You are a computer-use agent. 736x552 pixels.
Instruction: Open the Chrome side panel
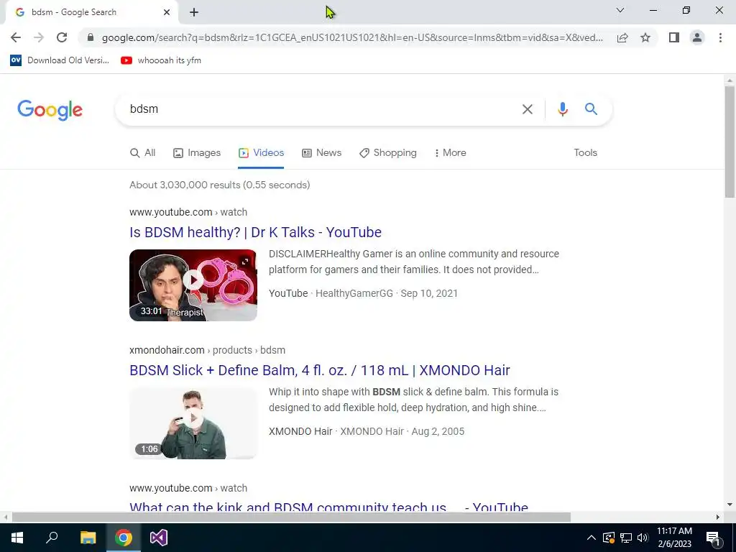point(674,37)
